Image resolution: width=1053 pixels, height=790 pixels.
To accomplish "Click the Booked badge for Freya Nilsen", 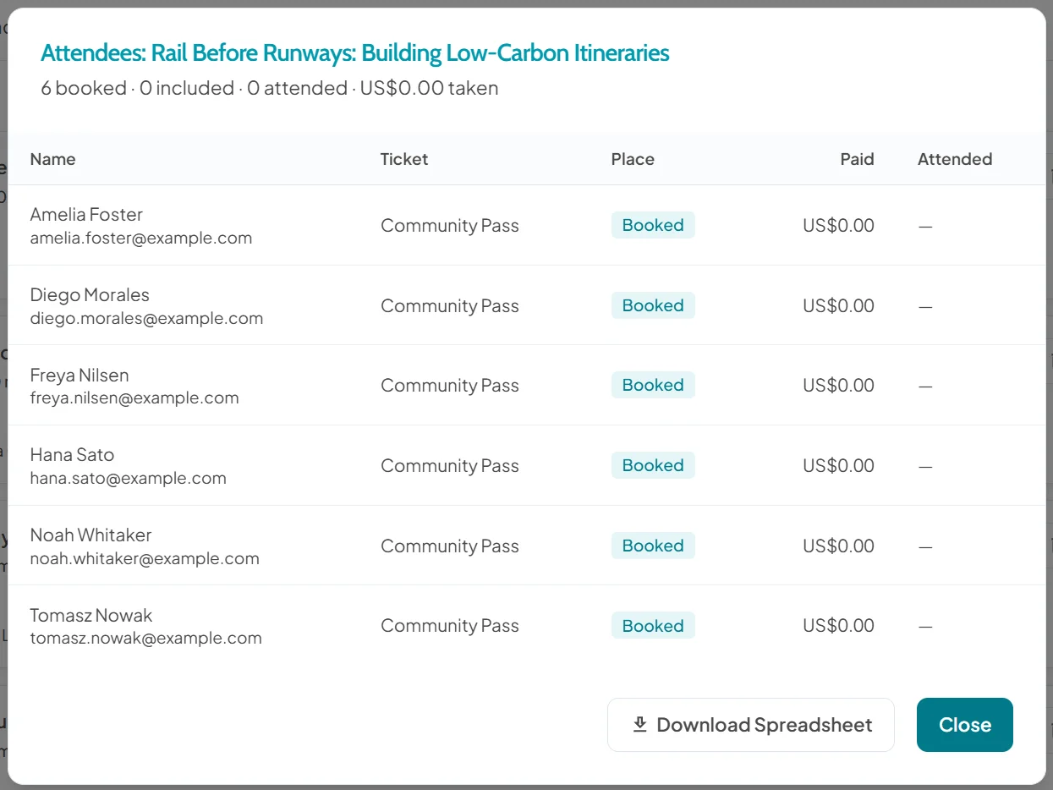I will [x=653, y=385].
